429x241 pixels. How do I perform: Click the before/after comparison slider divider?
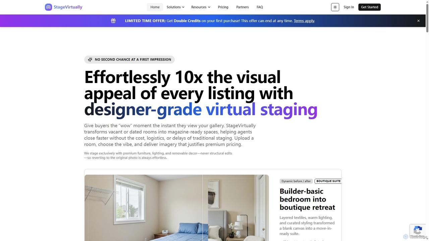[x=202, y=208]
